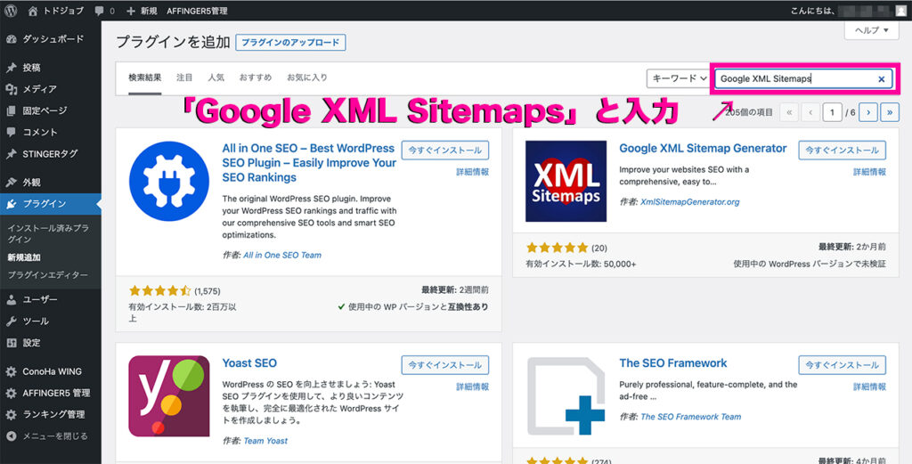Image resolution: width=912 pixels, height=464 pixels.
Task: Open The SEO Framework plugin title
Action: [x=673, y=363]
